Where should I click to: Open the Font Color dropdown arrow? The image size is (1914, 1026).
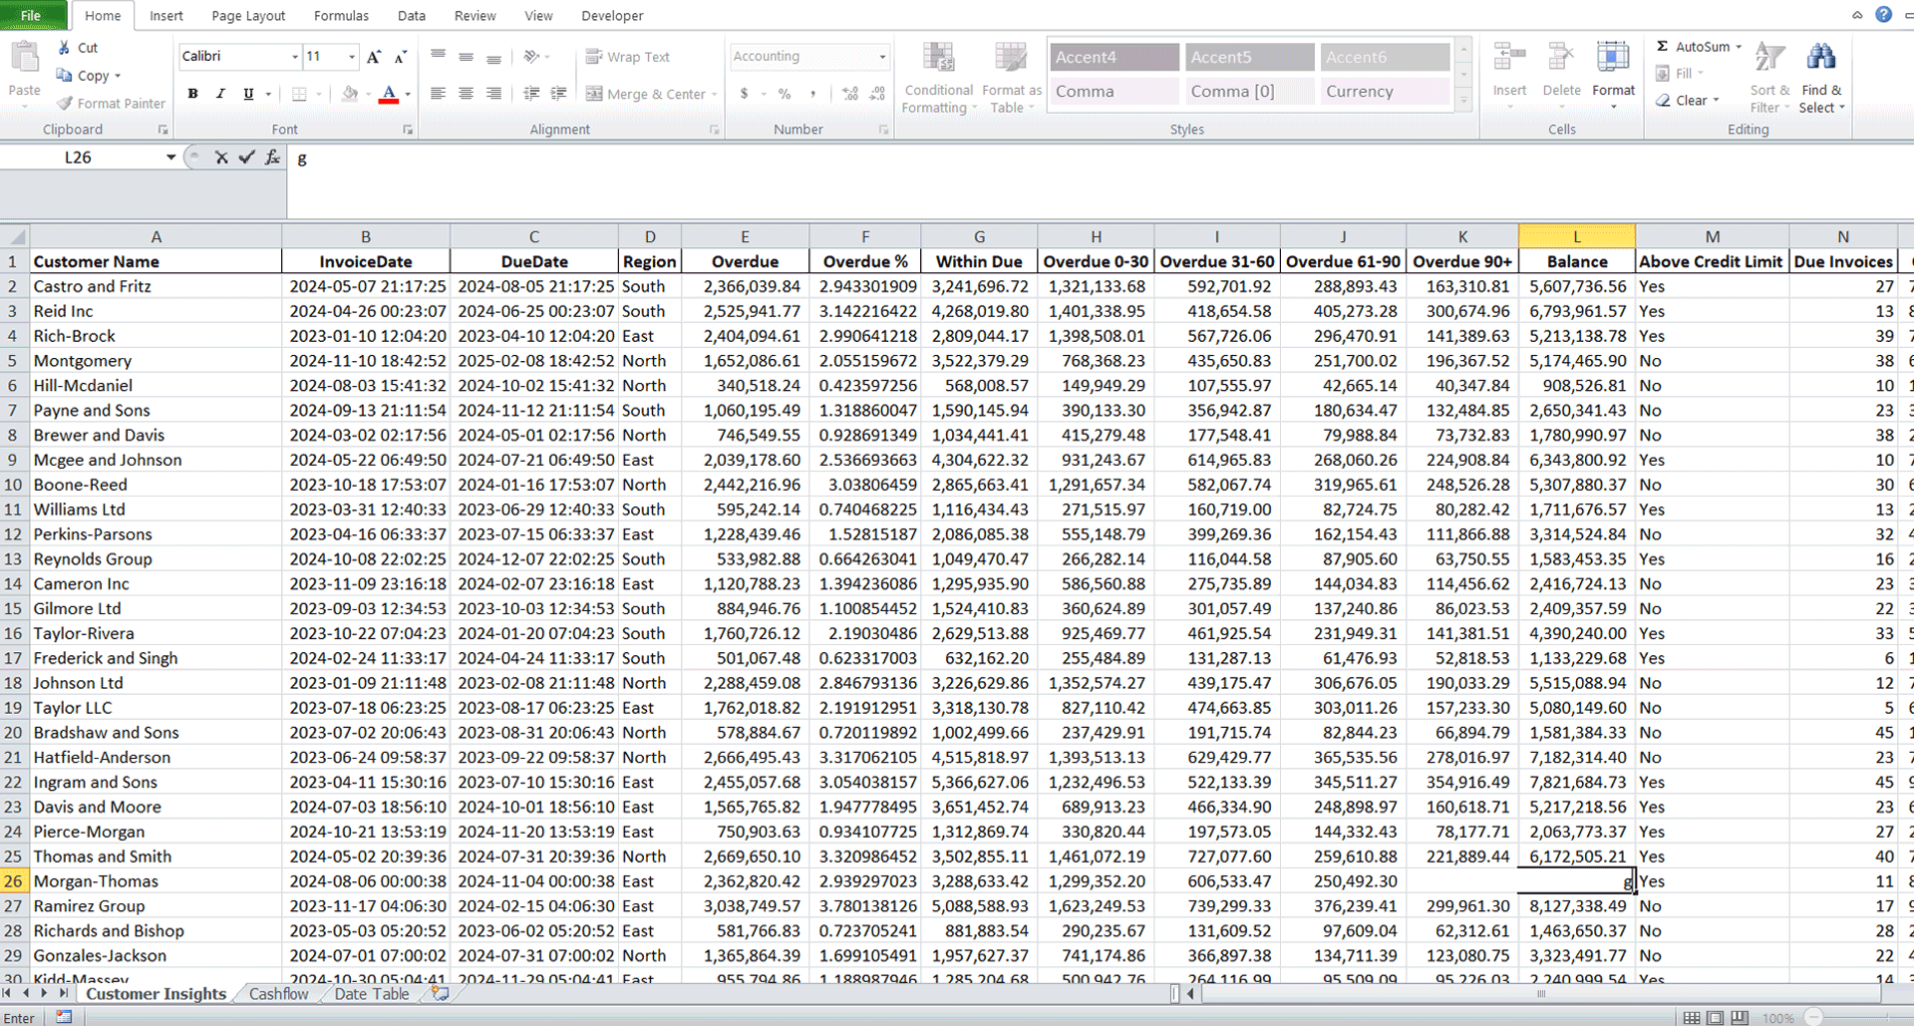(x=408, y=95)
